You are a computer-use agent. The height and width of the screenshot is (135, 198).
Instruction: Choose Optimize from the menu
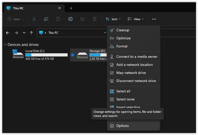tap(134, 38)
